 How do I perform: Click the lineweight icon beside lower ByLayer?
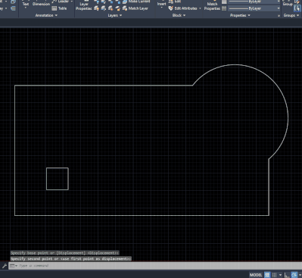point(224,8)
